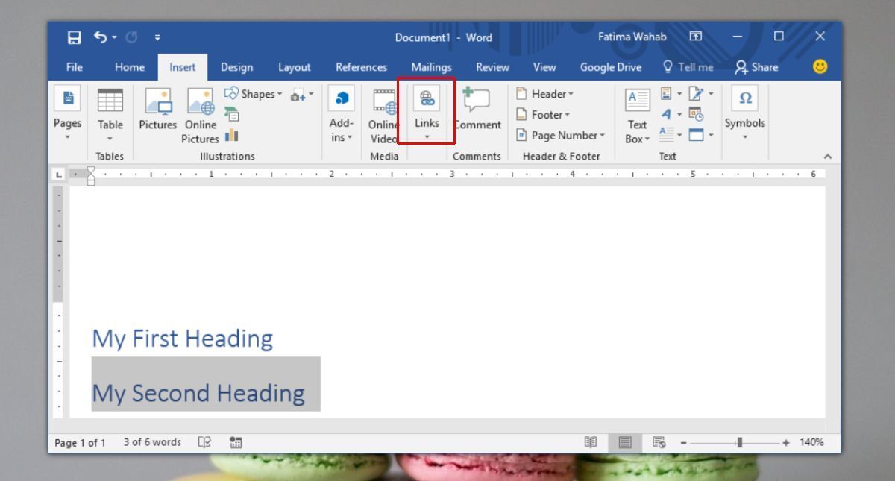Insert a Comment from the ribbon
This screenshot has height=481, width=895.
(x=477, y=112)
